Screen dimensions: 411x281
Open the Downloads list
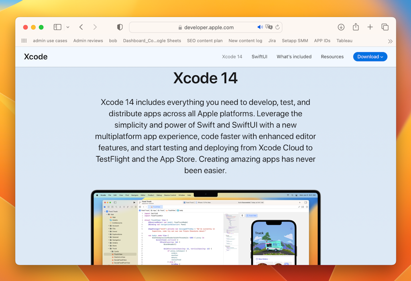coord(341,27)
